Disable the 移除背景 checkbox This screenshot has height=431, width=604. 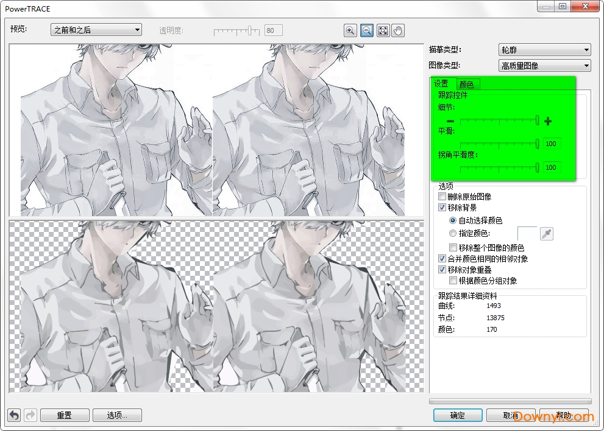click(x=442, y=207)
